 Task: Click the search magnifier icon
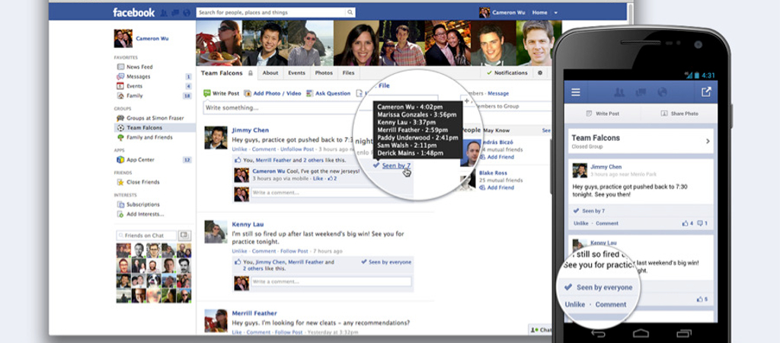tap(350, 12)
